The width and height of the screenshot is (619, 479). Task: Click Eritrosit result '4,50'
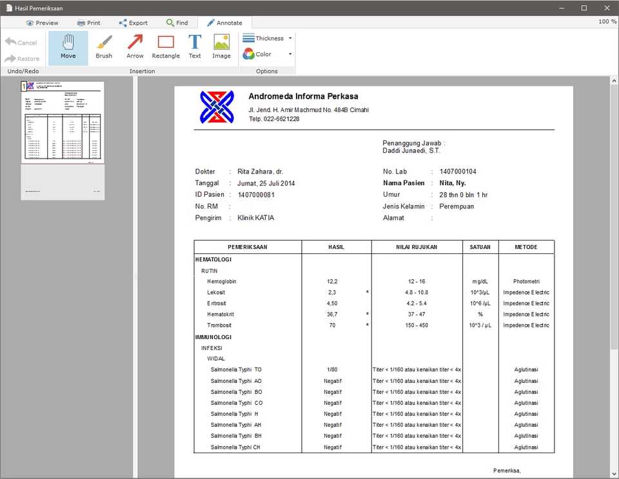[332, 304]
